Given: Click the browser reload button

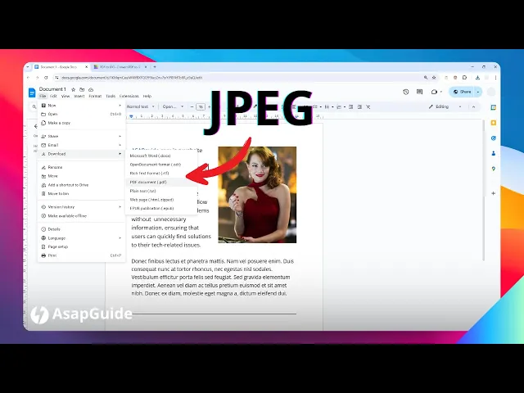Looking at the screenshot, I should (46, 78).
